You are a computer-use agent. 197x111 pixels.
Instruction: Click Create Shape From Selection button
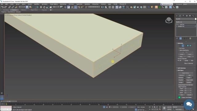click(x=186, y=85)
